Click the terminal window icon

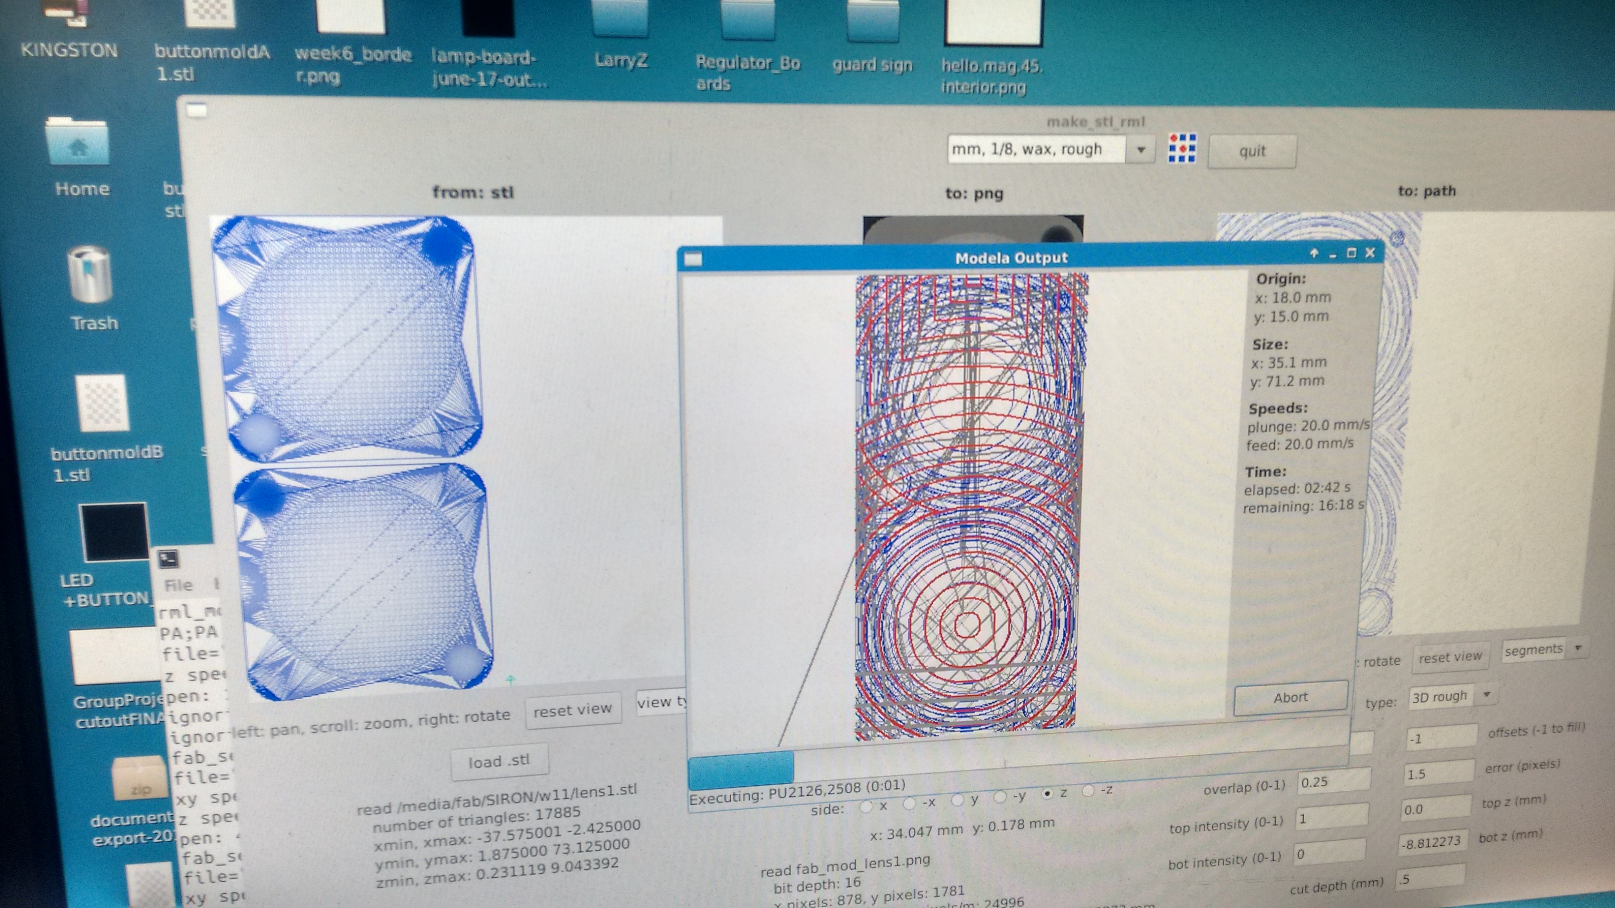tap(168, 558)
